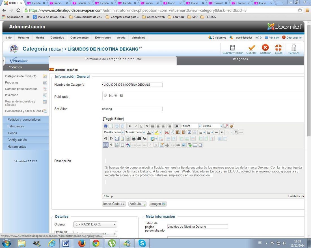The image size is (311, 248).
Task: Click the paste as plain text icon
Action: tap(183, 132)
